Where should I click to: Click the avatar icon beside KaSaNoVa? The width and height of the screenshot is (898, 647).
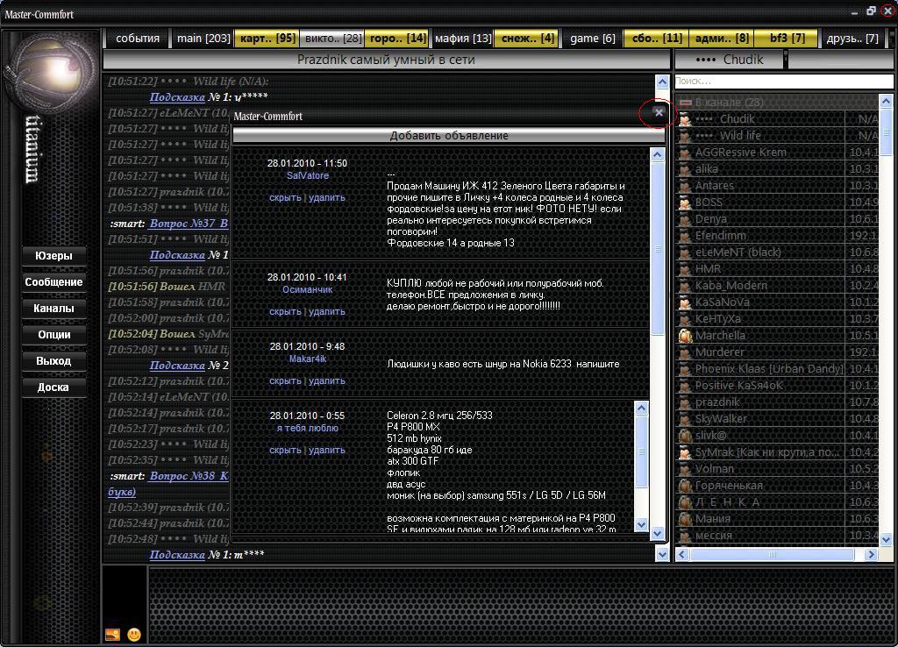[x=685, y=302]
